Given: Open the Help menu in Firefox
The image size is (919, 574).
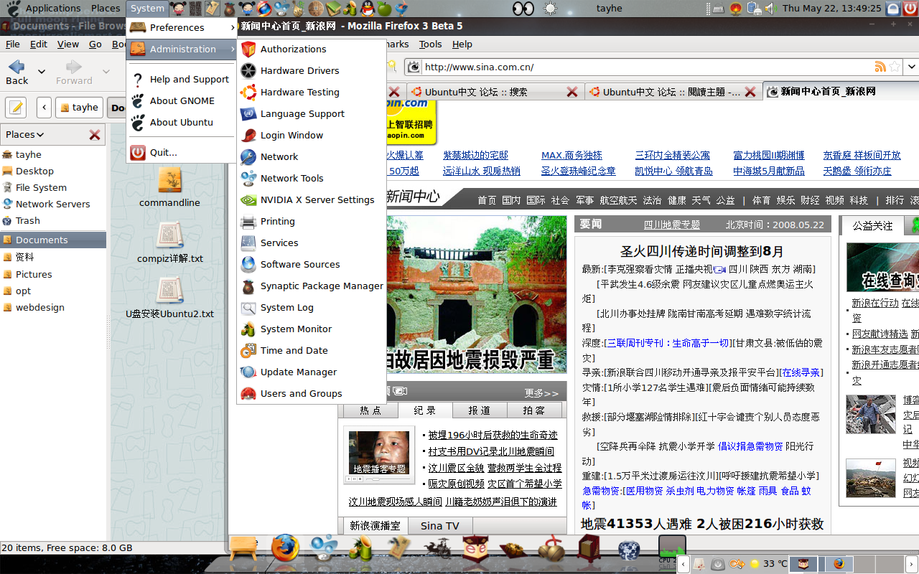Looking at the screenshot, I should click(462, 44).
